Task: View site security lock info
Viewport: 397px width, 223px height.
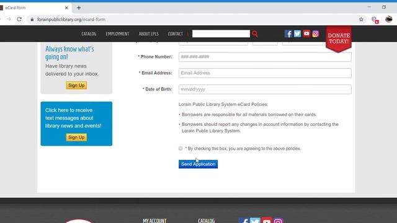Action: [32, 19]
